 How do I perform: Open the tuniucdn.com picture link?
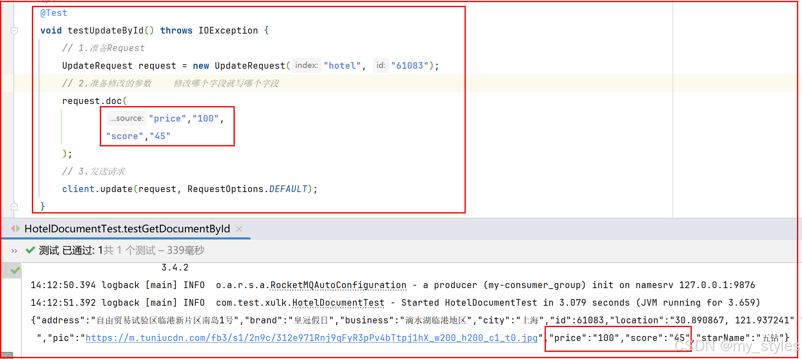point(311,338)
